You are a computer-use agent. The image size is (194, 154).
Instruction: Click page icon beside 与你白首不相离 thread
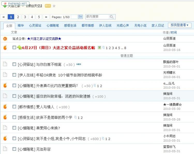[x=5, y=64]
